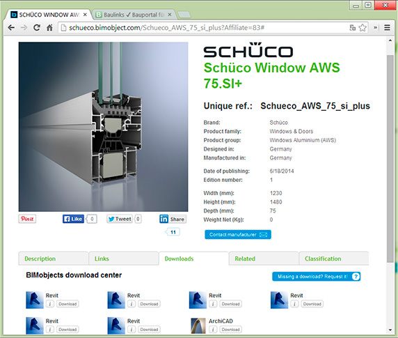Show info for the ArchiCAD download
398x338 pixels.
click(x=213, y=330)
